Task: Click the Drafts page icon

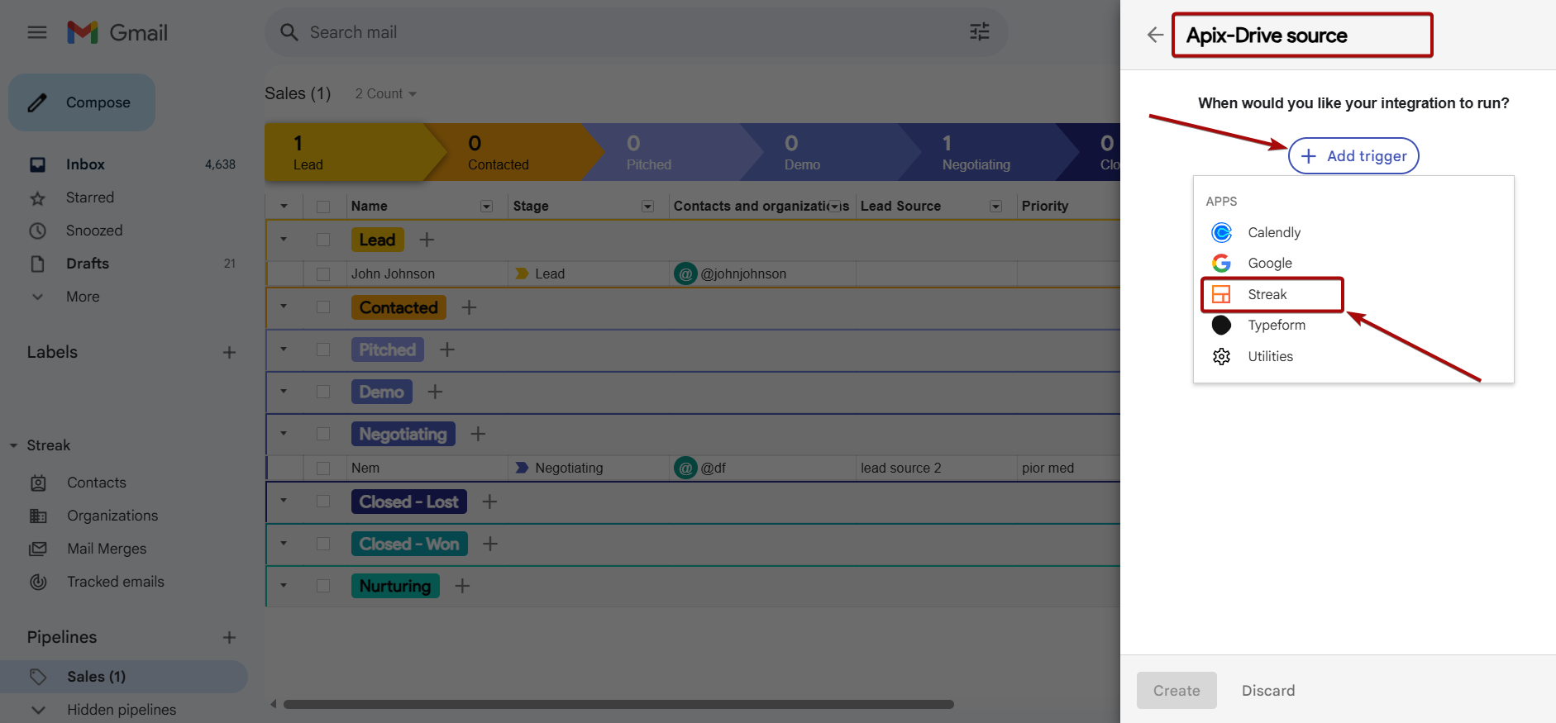Action: click(38, 264)
